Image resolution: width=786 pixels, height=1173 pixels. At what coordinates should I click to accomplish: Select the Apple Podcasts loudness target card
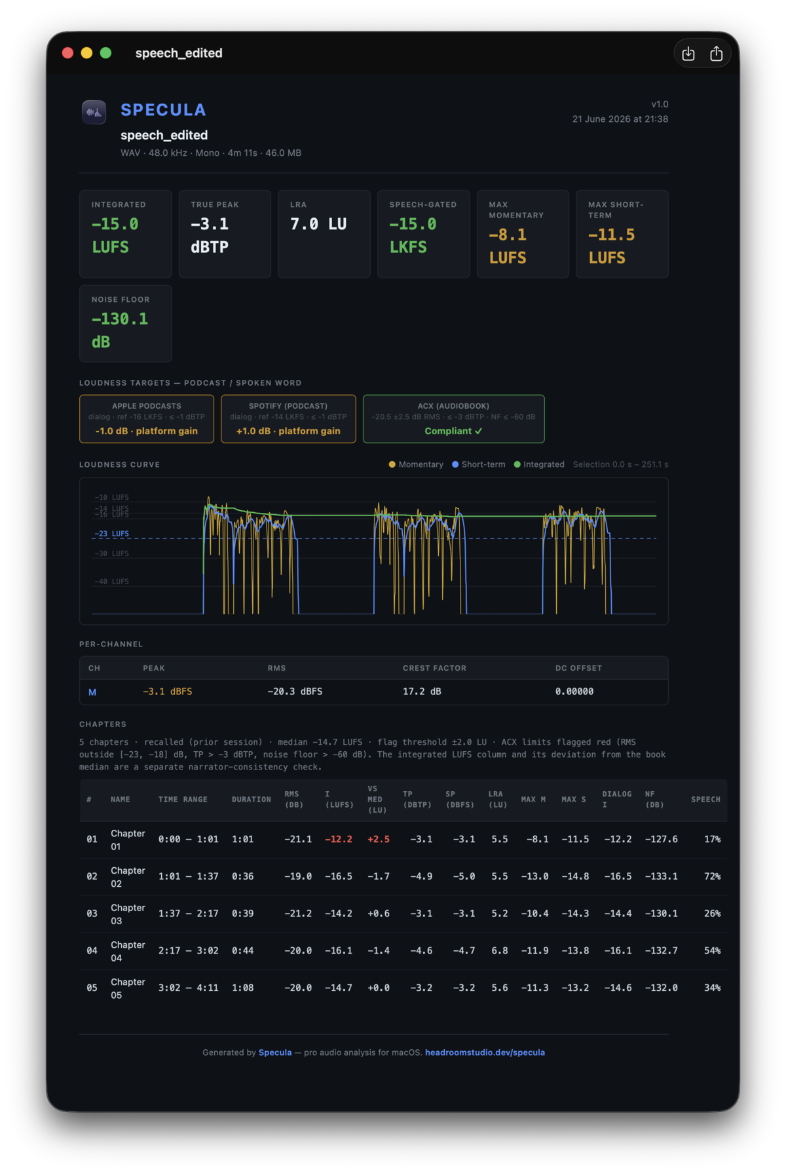point(147,419)
